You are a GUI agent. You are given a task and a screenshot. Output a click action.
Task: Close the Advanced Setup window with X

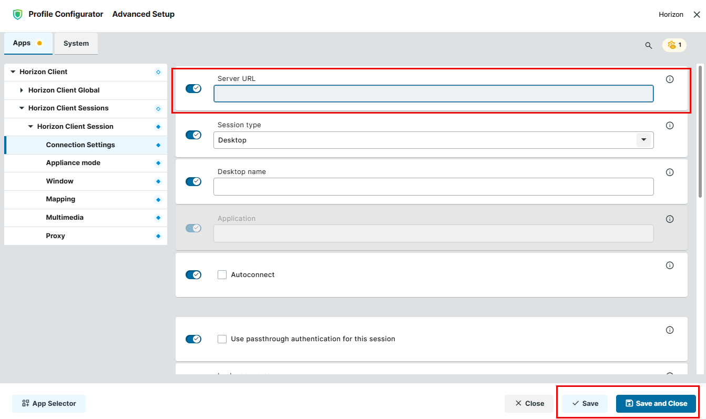(x=697, y=15)
